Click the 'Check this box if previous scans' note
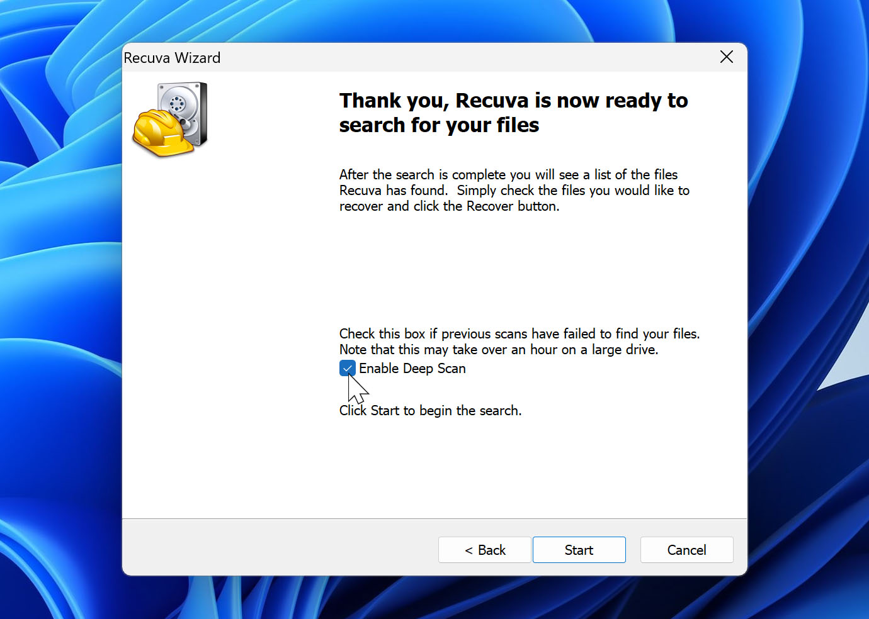 click(520, 342)
